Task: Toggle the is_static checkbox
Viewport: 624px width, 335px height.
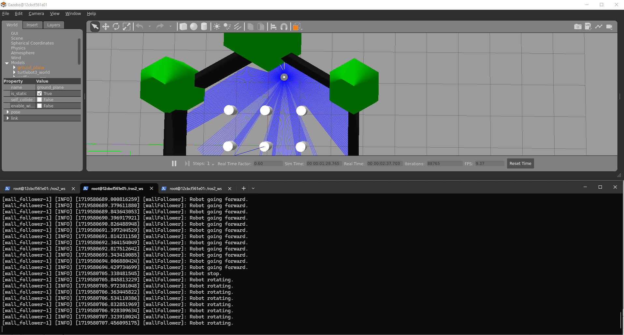Action: pos(39,93)
